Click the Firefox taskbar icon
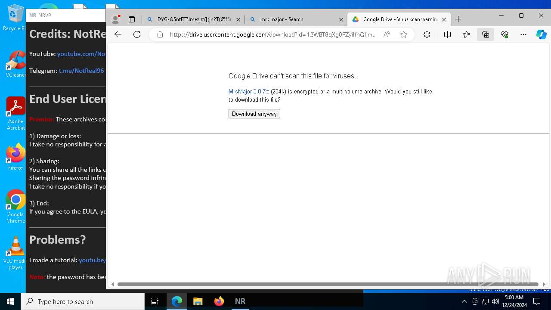Screen dimensions: 551x310 point(219,301)
